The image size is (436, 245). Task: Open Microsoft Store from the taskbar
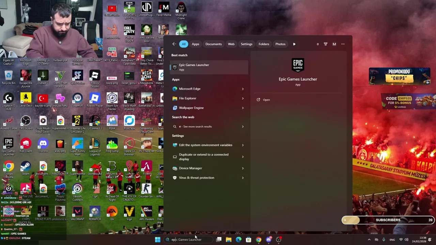pyautogui.click(x=249, y=240)
